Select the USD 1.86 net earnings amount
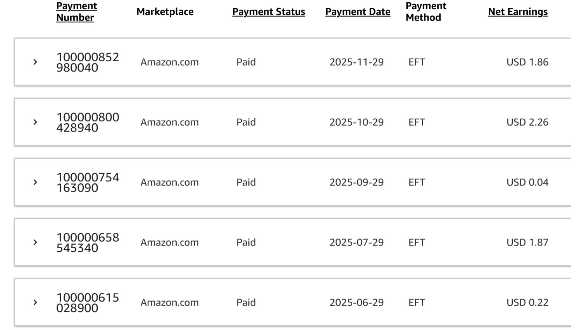This screenshot has width=584, height=330. tap(527, 62)
